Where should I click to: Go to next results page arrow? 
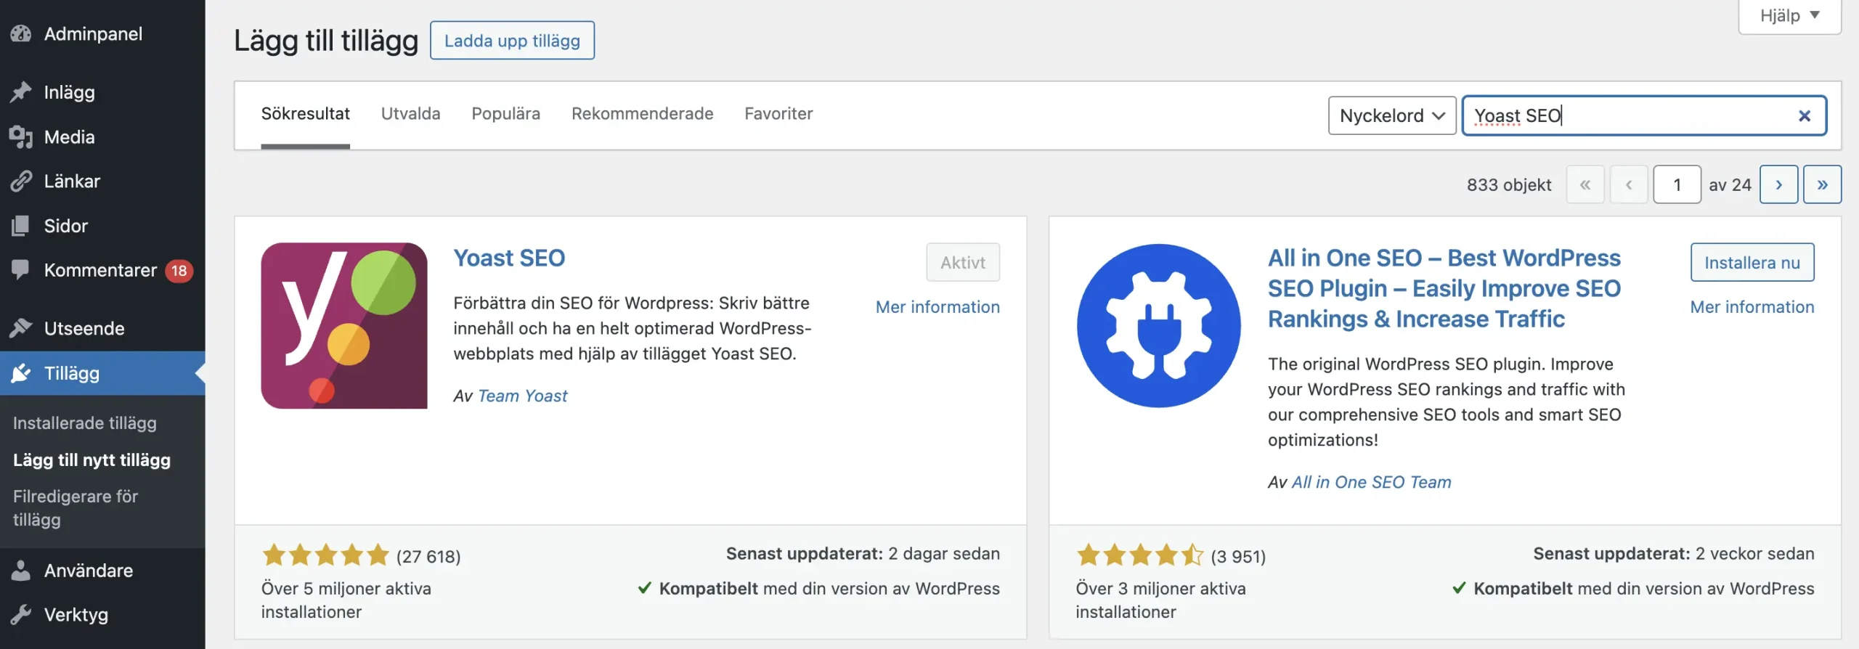(x=1778, y=185)
